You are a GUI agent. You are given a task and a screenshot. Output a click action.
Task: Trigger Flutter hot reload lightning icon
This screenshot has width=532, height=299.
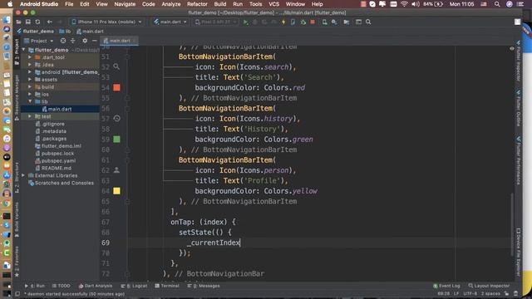[x=283, y=22]
